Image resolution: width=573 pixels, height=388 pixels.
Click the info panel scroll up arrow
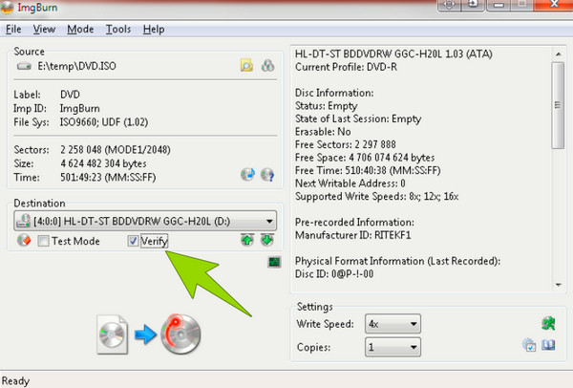click(558, 54)
